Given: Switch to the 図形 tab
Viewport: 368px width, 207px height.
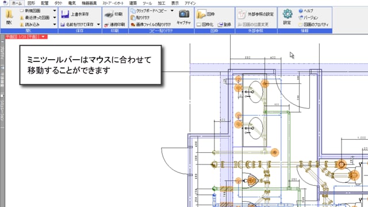Looking at the screenshot, I should coord(31,3).
